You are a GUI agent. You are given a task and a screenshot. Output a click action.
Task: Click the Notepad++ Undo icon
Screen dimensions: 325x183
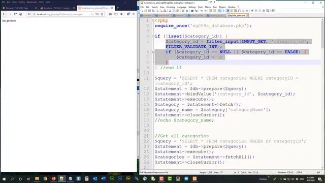183,11
